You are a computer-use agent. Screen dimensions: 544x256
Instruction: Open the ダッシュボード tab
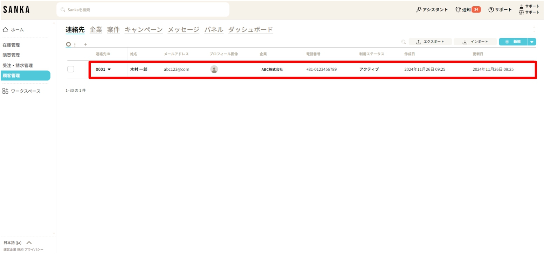coord(250,30)
